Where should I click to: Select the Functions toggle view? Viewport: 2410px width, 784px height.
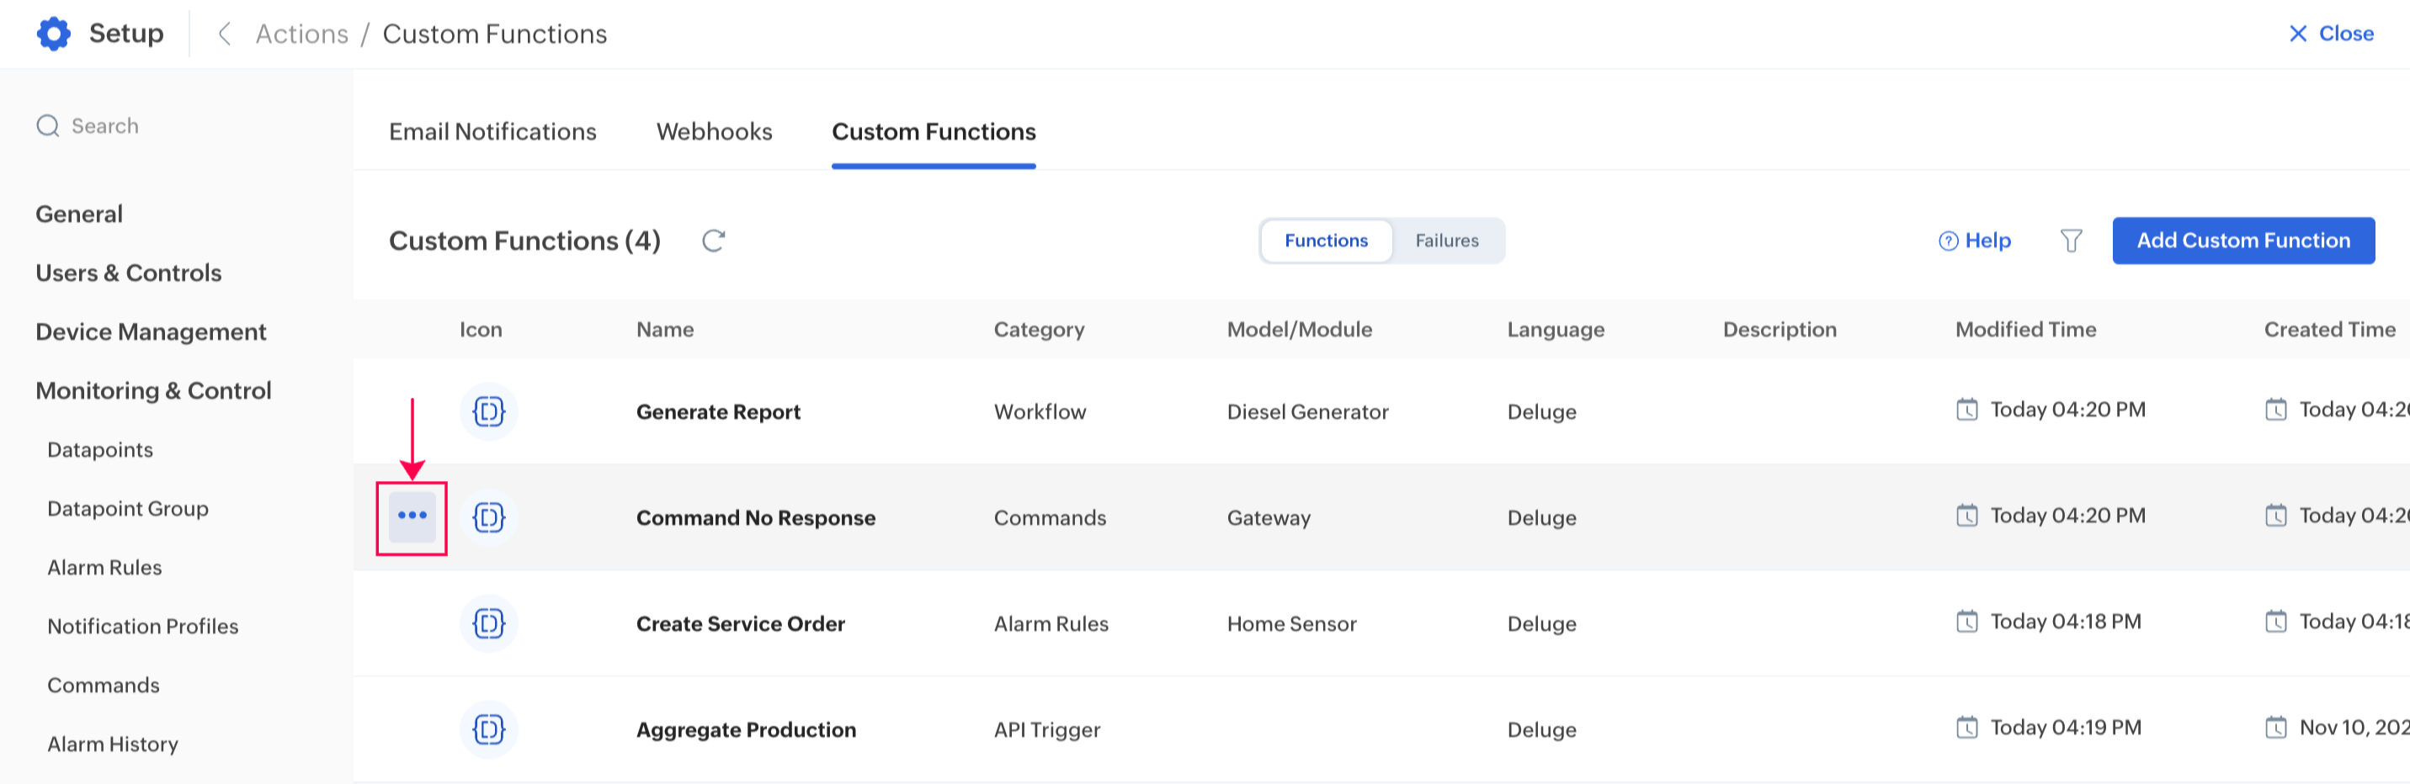1325,241
